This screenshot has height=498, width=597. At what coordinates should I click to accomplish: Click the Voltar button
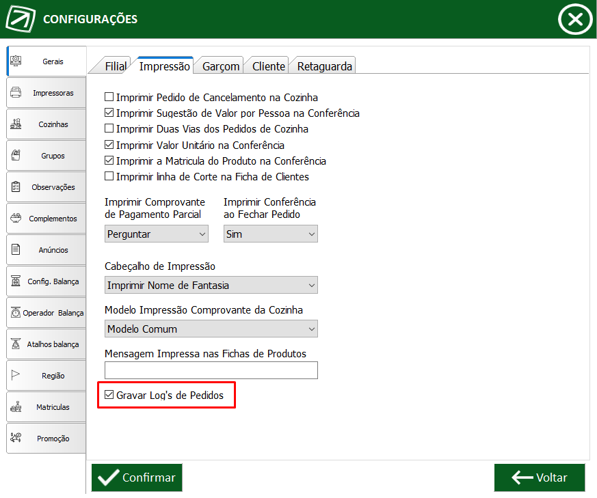point(540,478)
